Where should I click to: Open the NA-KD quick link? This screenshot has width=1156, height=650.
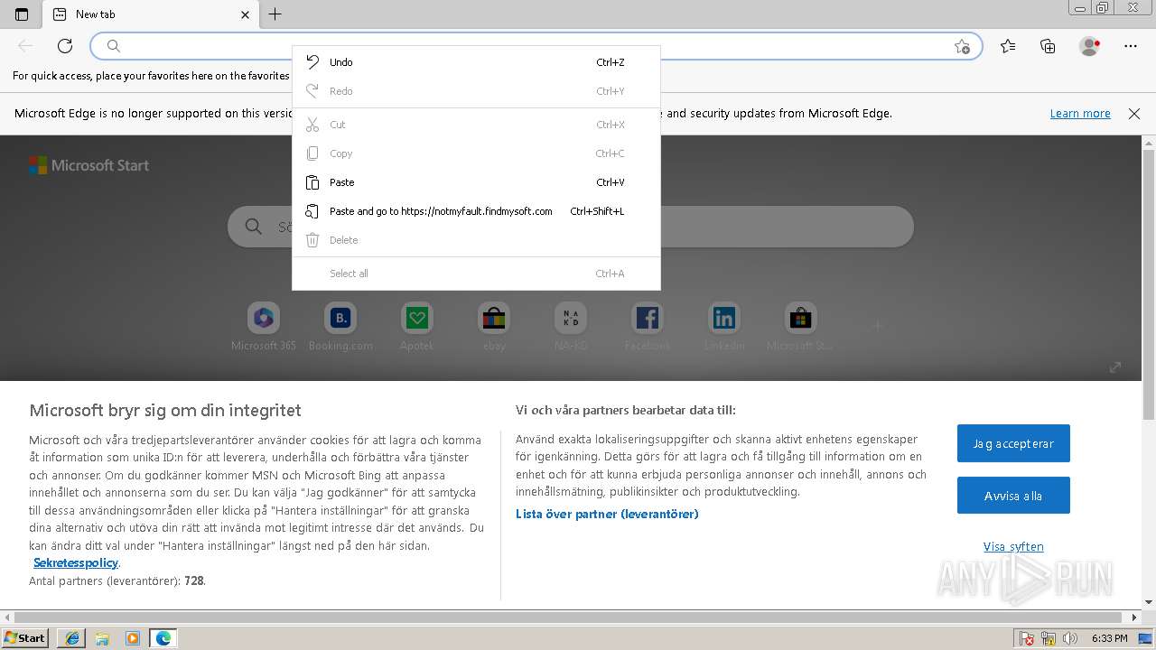pos(571,327)
